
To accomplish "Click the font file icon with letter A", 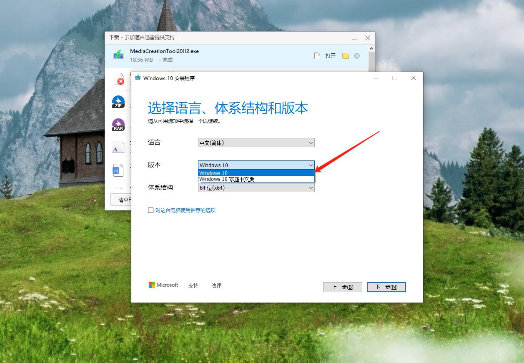I will pyautogui.click(x=118, y=148).
